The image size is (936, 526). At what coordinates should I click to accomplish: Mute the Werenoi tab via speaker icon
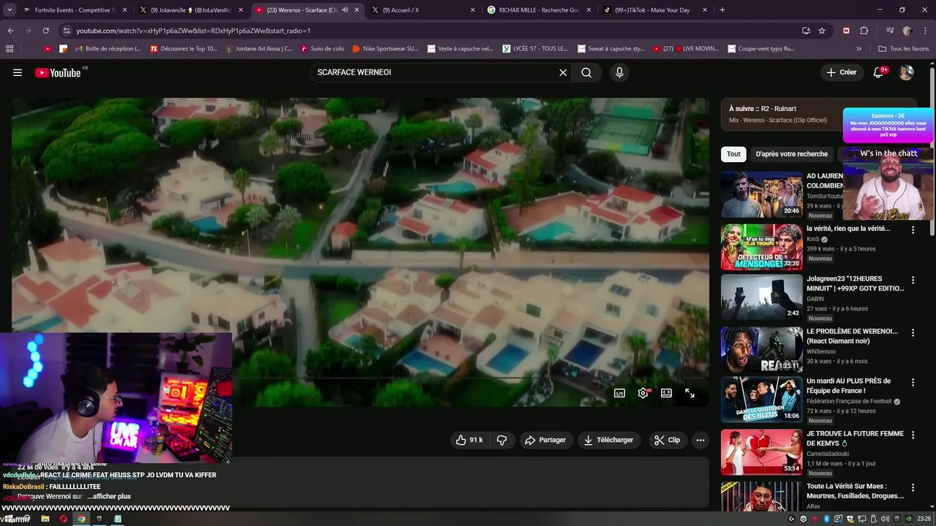tap(345, 10)
